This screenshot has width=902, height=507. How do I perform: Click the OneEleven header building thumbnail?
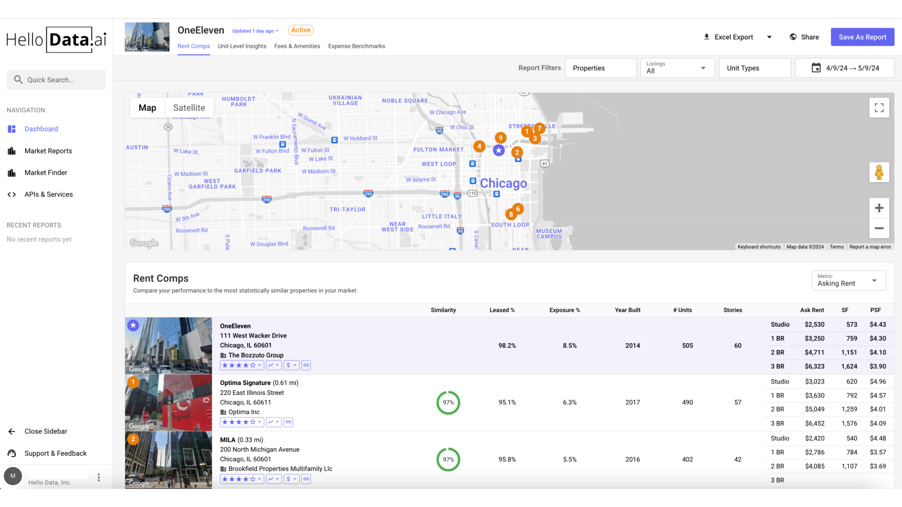147,37
